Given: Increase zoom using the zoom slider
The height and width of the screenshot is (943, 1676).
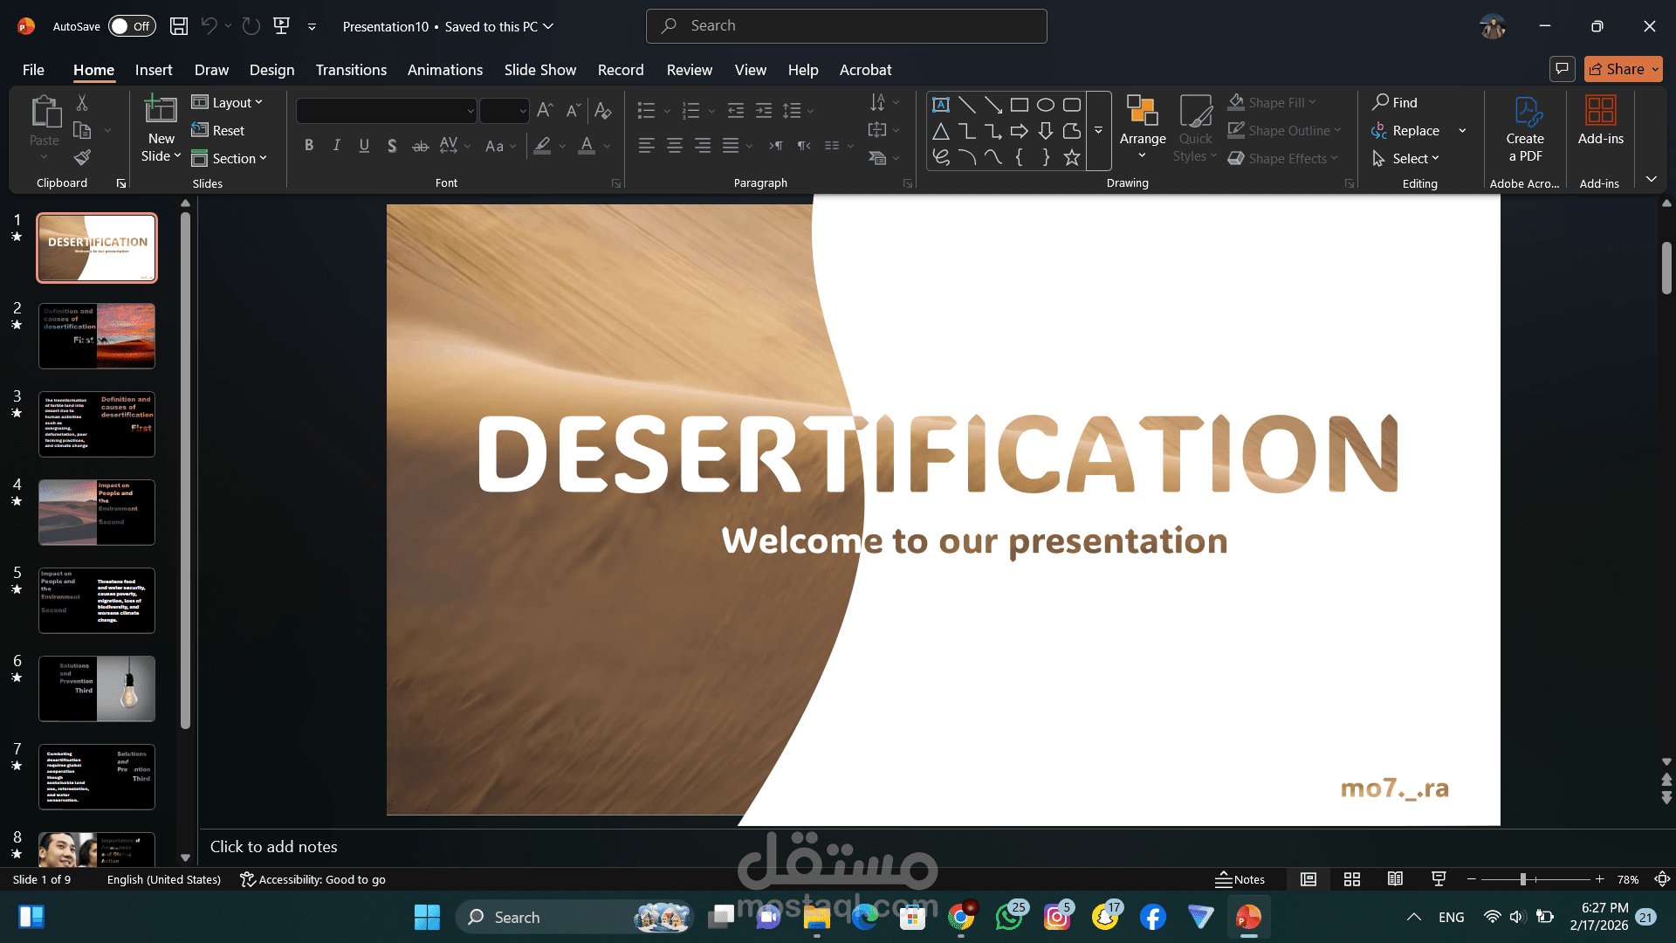Looking at the screenshot, I should click(1600, 879).
